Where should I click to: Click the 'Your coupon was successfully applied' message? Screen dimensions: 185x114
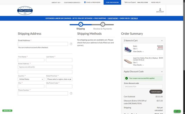142,78
